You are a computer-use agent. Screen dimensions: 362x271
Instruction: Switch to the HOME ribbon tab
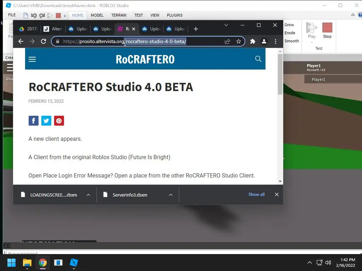point(77,15)
